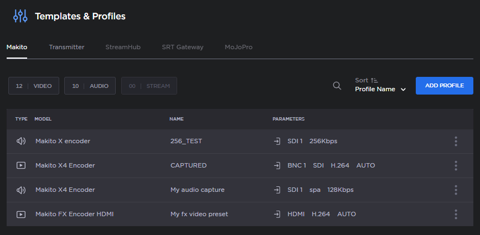Expand the Profile Name sort dropdown
The height and width of the screenshot is (235, 480).
coord(380,89)
